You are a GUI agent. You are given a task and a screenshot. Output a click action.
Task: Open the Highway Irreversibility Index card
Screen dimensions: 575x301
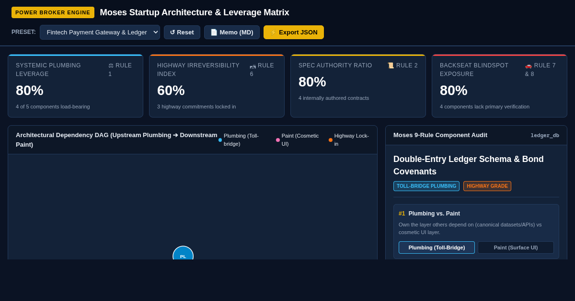[x=217, y=86]
